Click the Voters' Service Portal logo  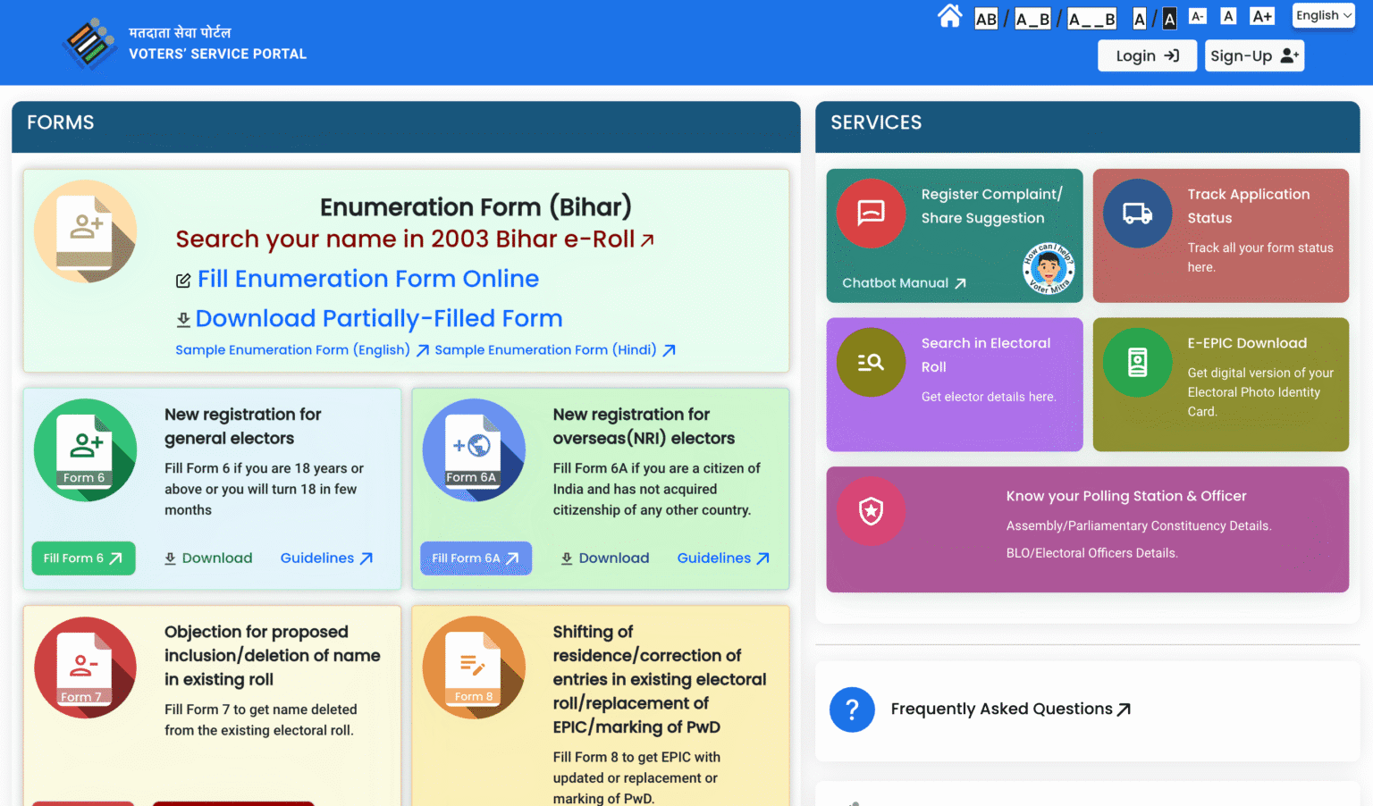coord(89,43)
